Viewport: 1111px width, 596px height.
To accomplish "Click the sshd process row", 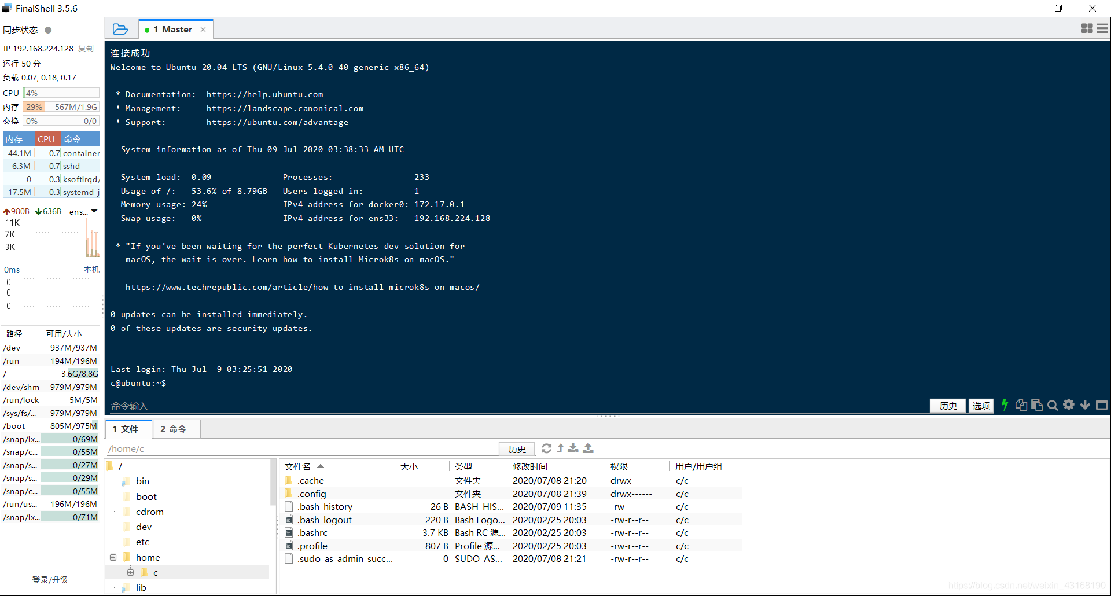I will [x=51, y=166].
